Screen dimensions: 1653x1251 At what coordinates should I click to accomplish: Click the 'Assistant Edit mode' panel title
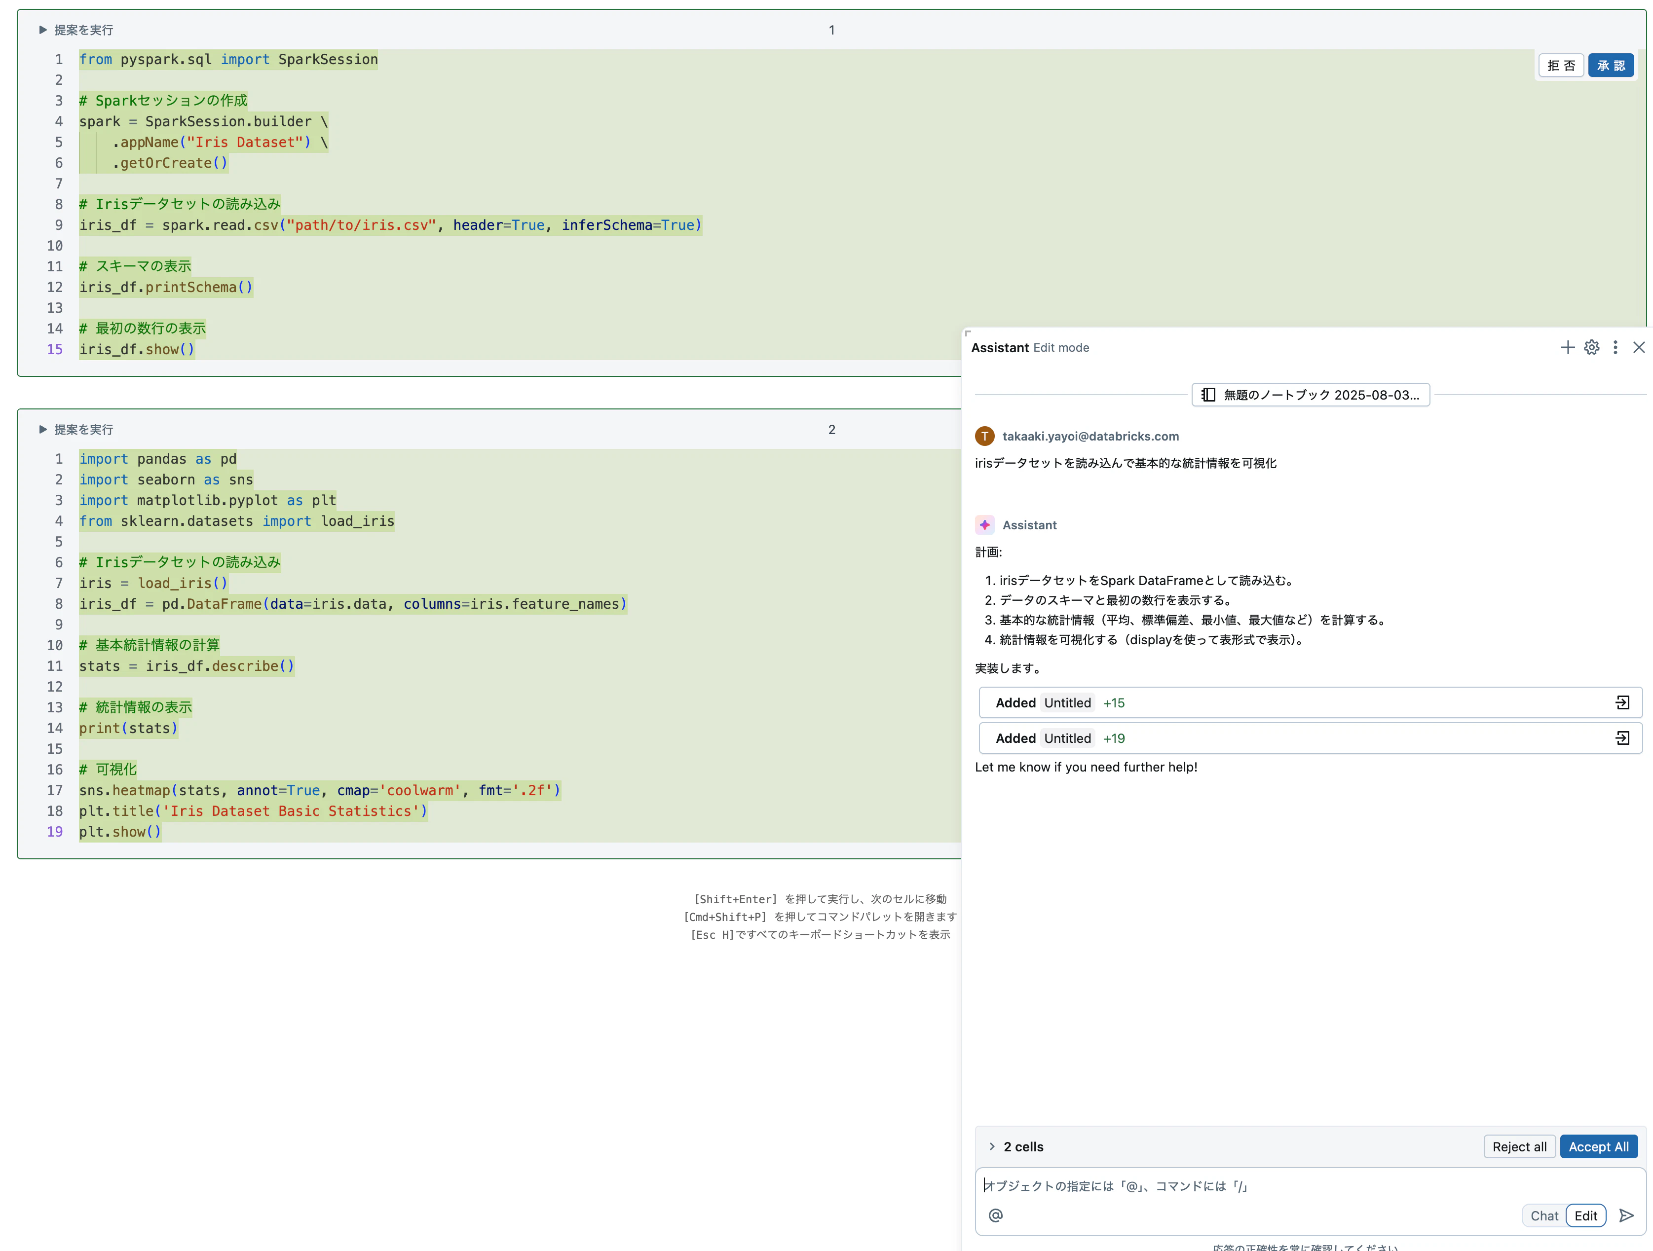1030,347
